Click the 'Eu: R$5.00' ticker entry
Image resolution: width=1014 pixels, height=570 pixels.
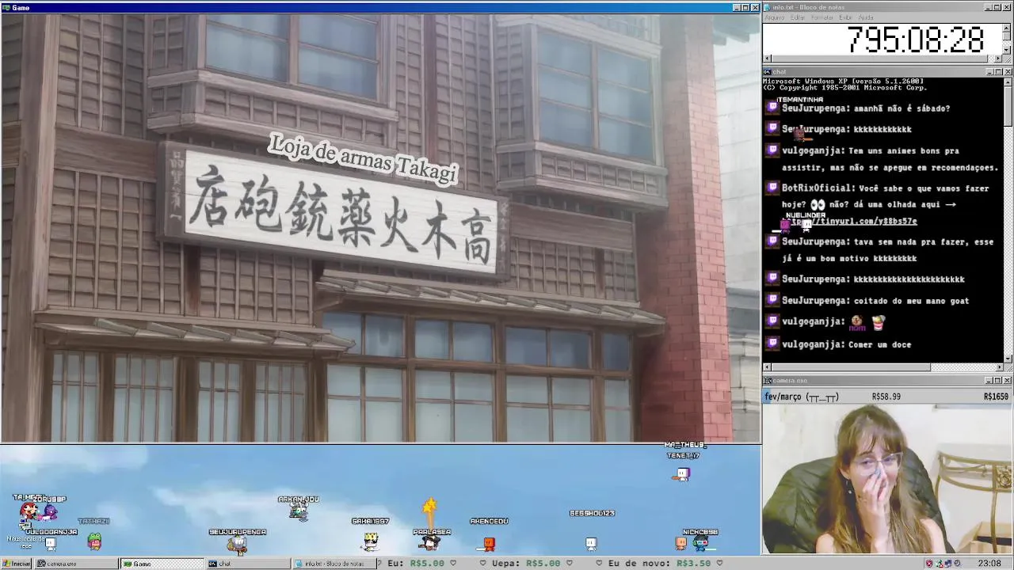click(416, 564)
